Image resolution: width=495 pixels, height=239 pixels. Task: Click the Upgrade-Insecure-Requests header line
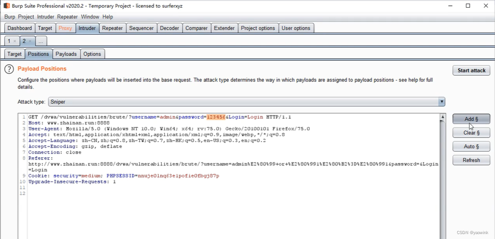pos(72,182)
